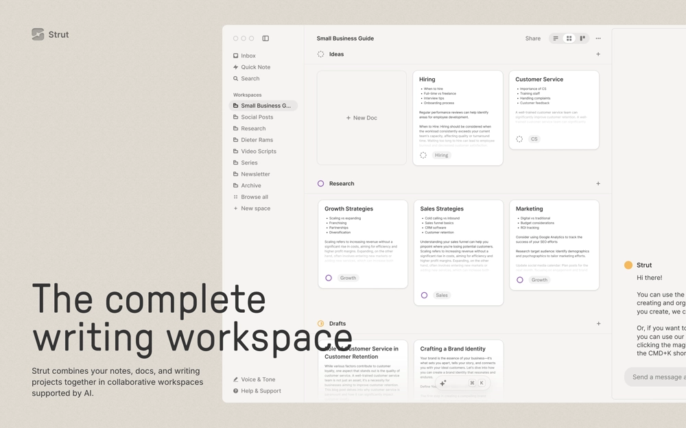Open the Dieter Rams workspace
This screenshot has height=428, width=686.
[253, 140]
